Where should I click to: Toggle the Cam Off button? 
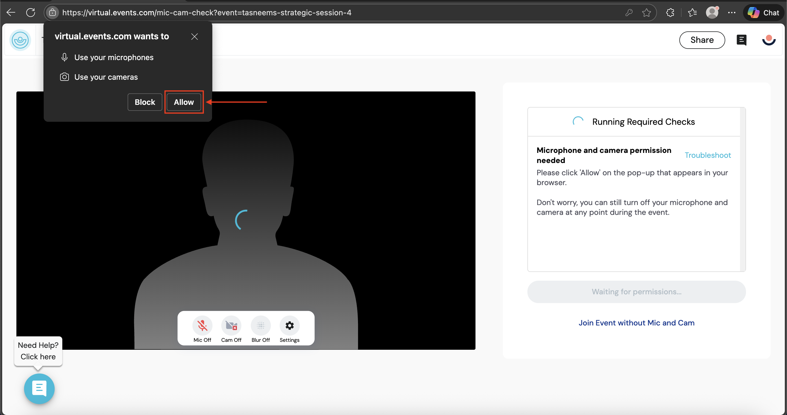[231, 326]
